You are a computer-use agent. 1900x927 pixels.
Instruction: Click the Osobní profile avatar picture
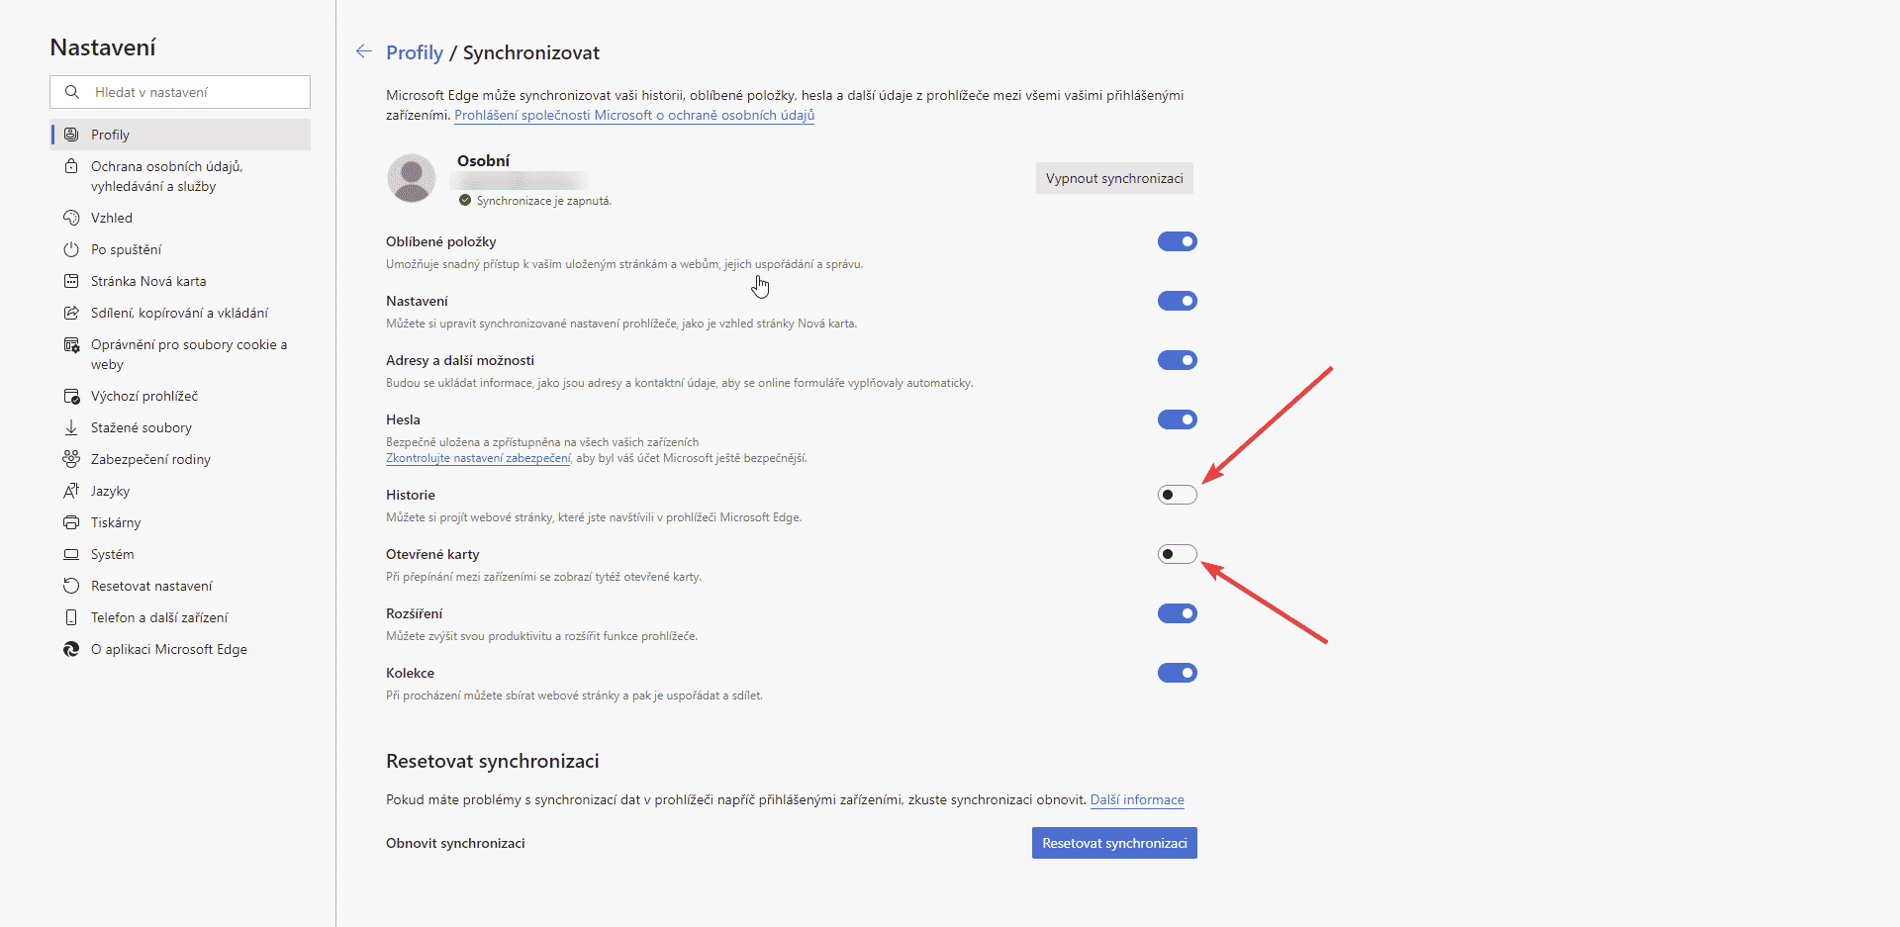point(412,179)
